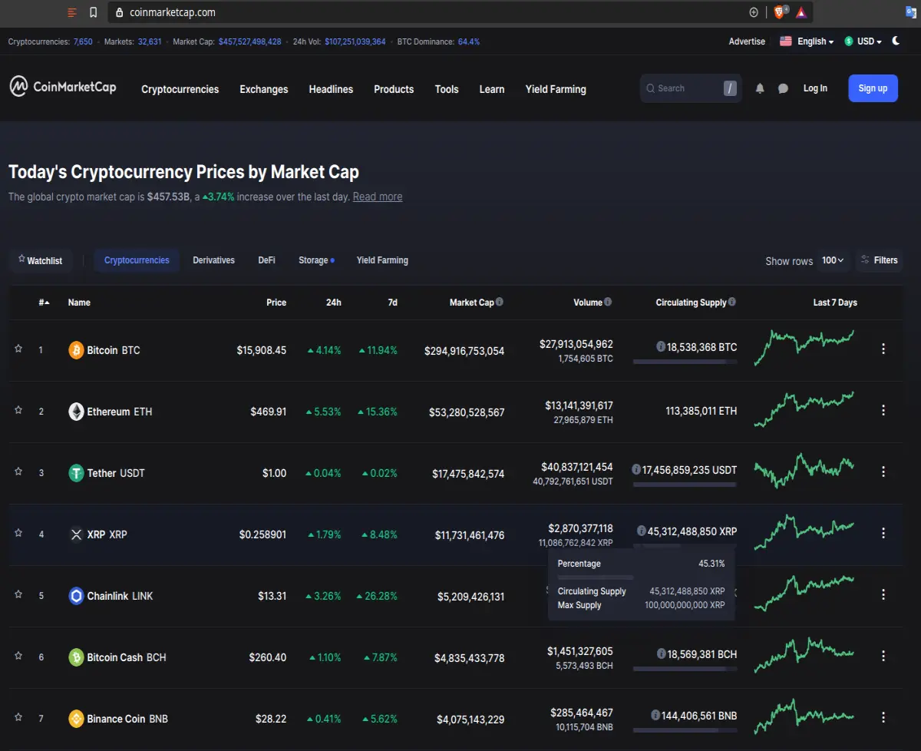Sort by rank number column header
921x751 pixels.
(x=45, y=303)
